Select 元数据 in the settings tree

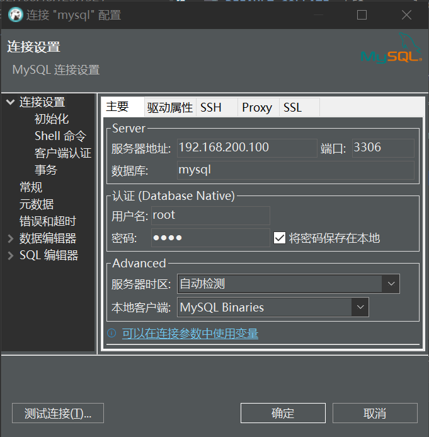[37, 204]
